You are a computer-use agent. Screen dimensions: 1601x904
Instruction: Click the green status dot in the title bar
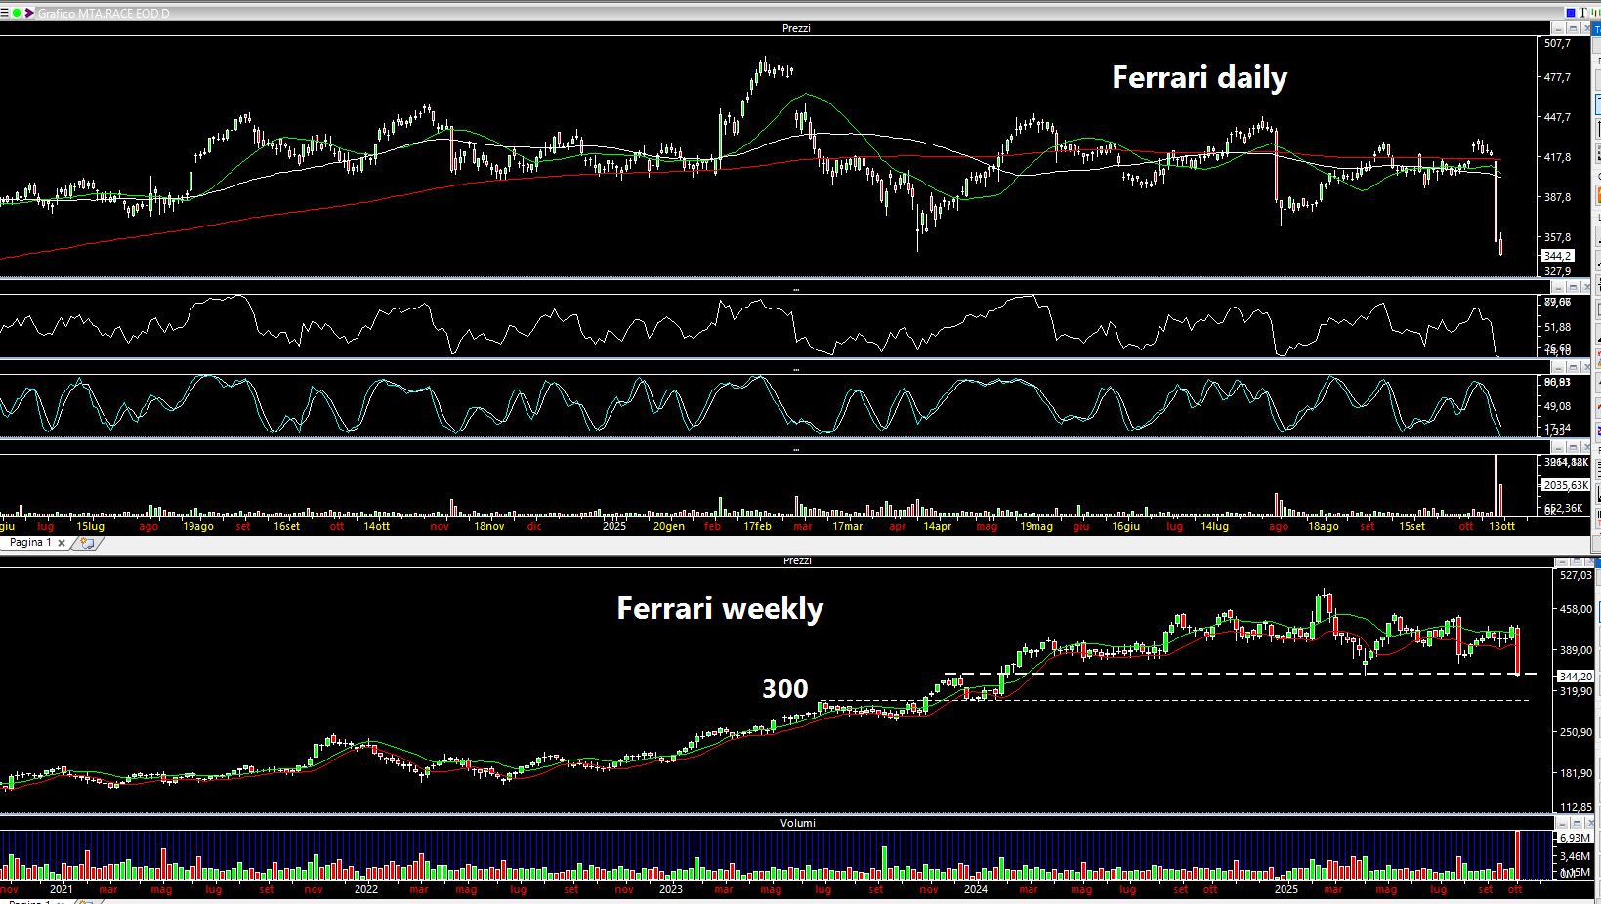(17, 13)
